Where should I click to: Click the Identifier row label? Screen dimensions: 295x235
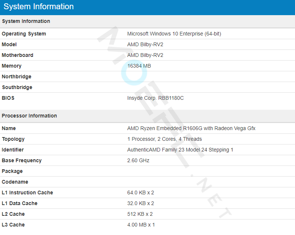[13, 150]
